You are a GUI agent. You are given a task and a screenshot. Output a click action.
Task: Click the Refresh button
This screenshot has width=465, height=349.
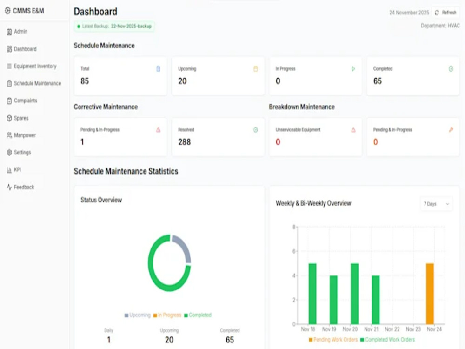(x=445, y=13)
